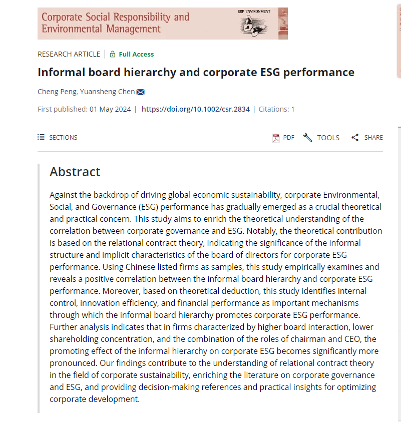Open the PDF text link
The image size is (401, 422).
(x=289, y=138)
